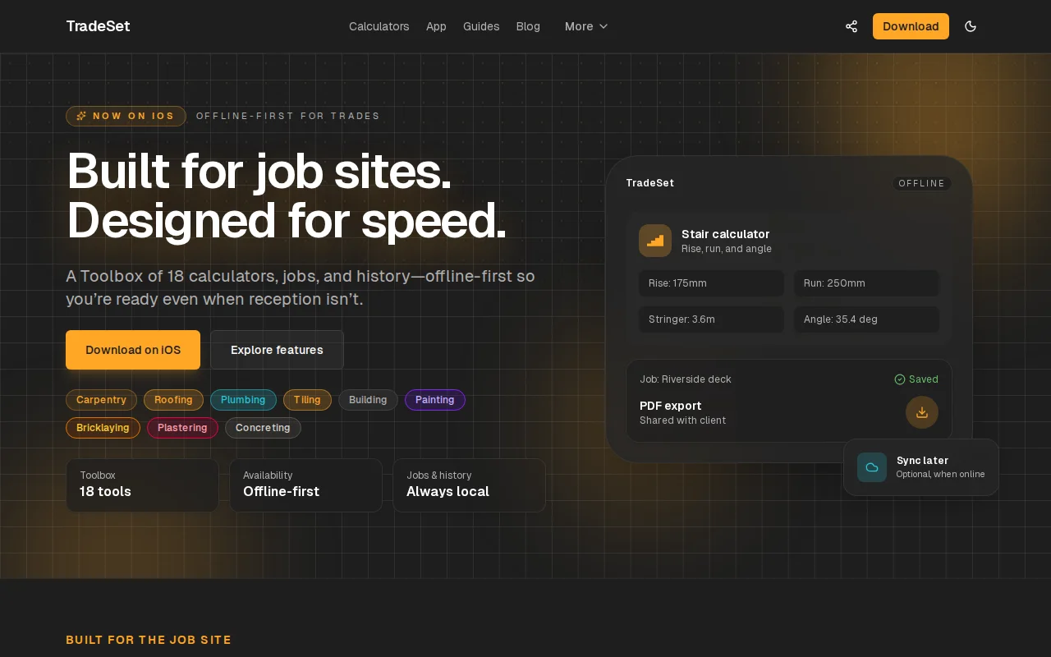Click the TradeSet logo
Image resolution: width=1051 pixels, height=657 pixels.
click(98, 26)
